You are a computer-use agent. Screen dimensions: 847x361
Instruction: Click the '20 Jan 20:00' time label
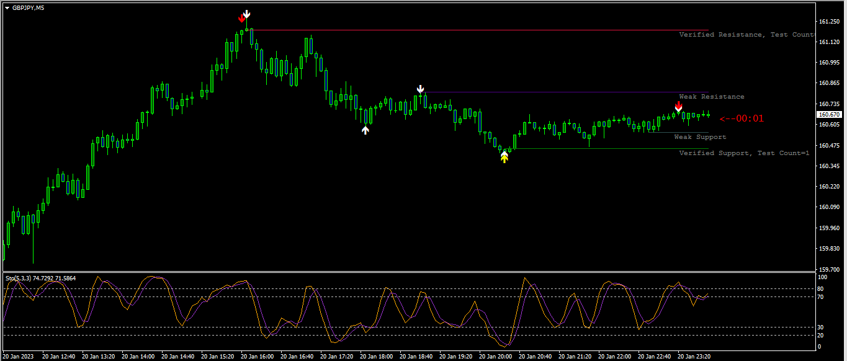[x=496, y=357]
